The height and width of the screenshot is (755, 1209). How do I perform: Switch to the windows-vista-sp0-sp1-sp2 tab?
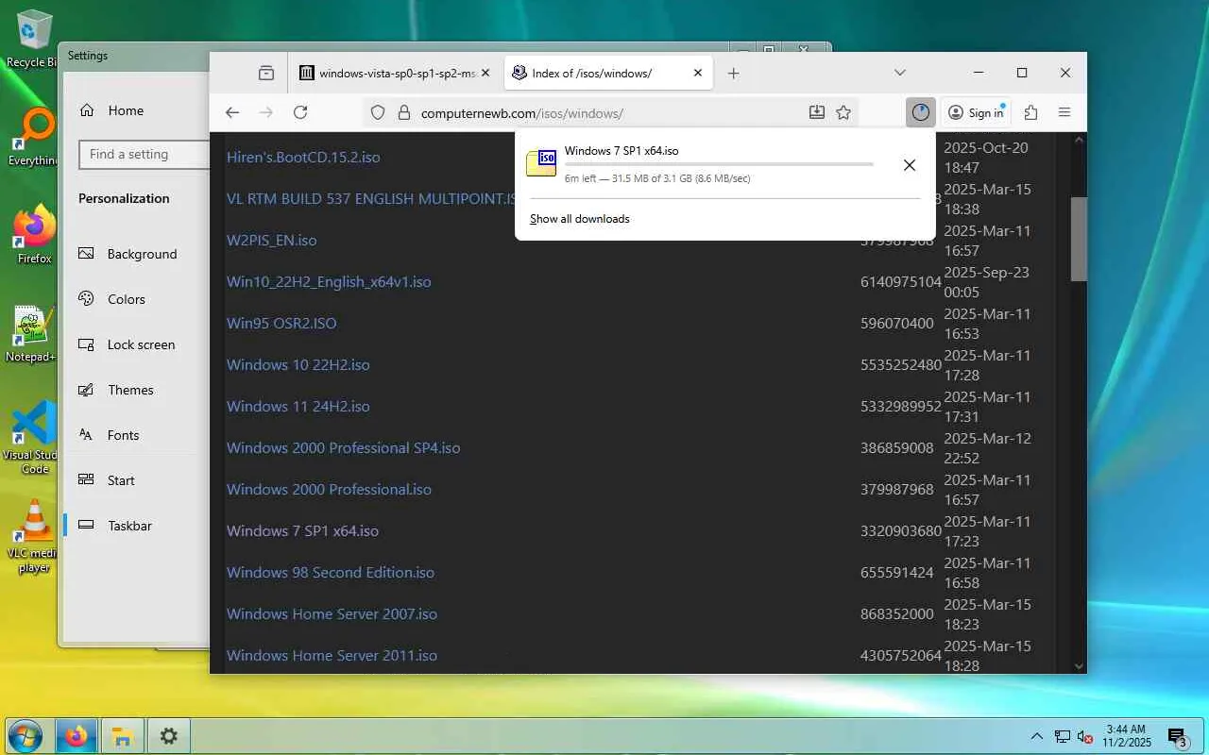396,73
